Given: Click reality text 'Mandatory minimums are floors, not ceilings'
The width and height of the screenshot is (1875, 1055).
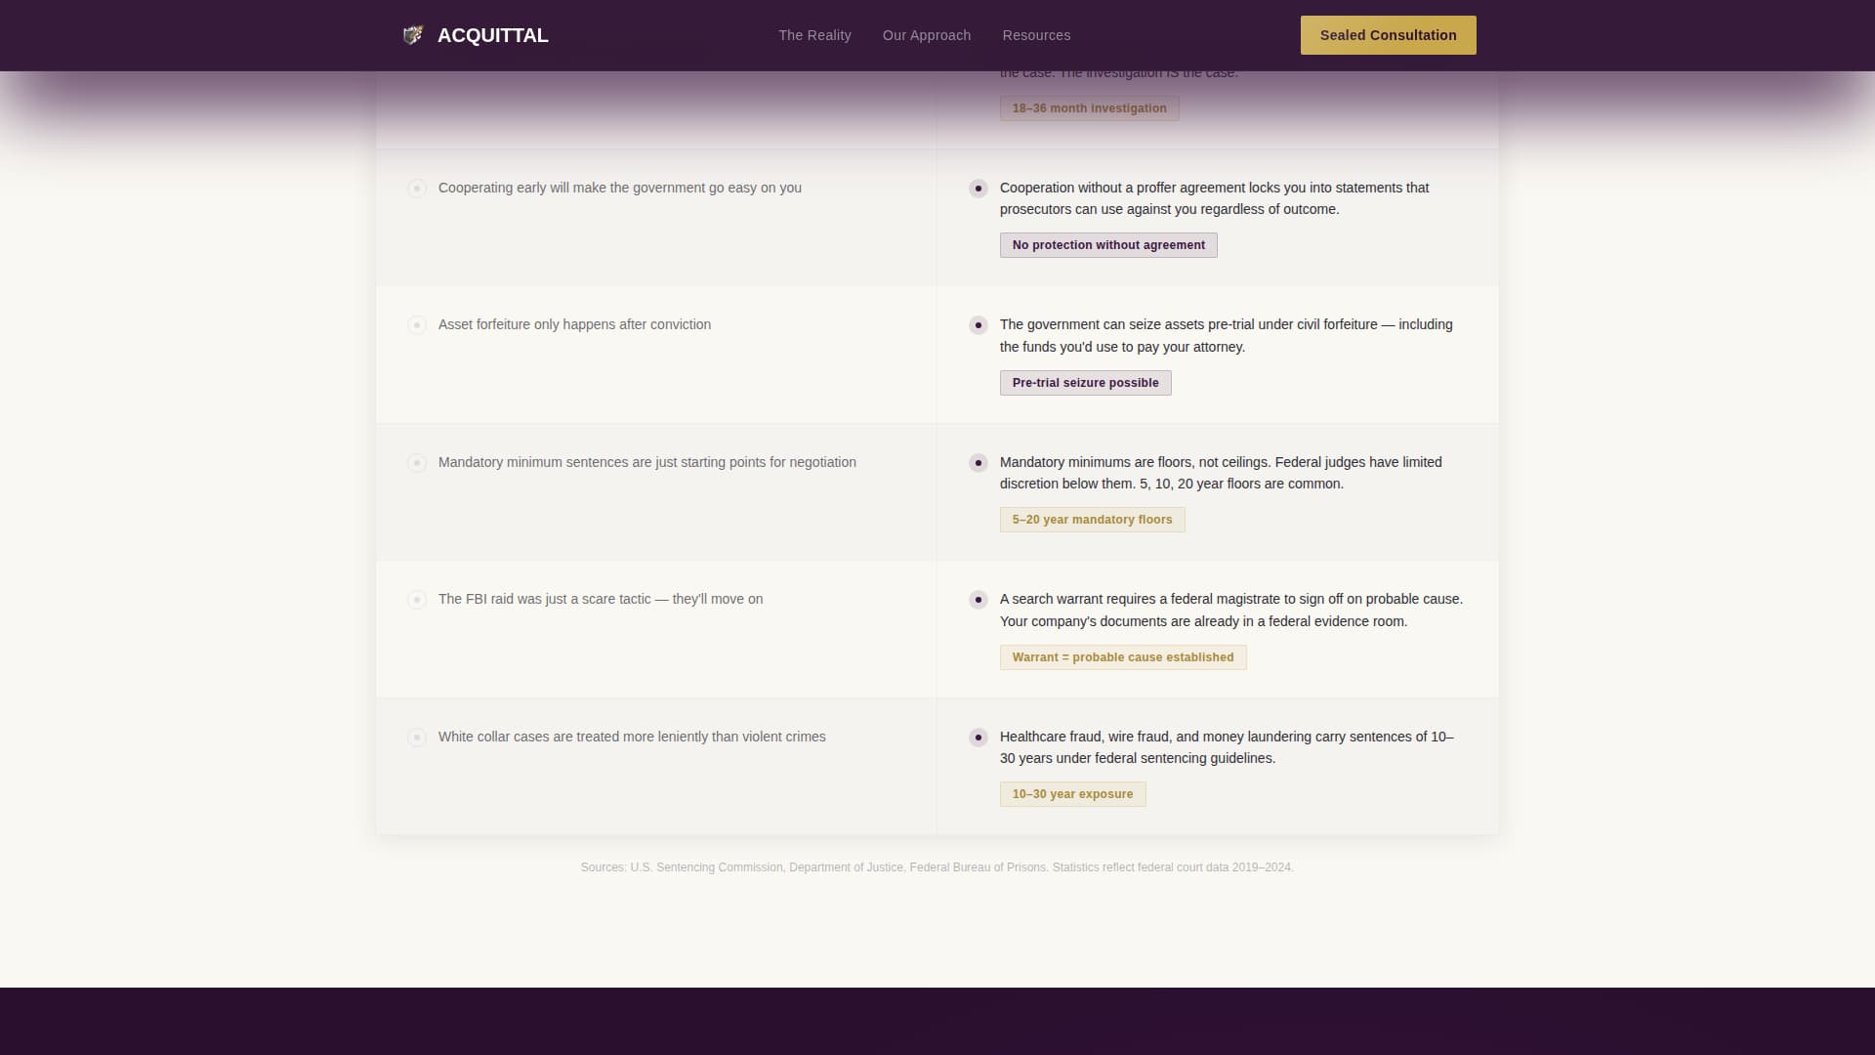Looking at the screenshot, I should tap(1221, 473).
